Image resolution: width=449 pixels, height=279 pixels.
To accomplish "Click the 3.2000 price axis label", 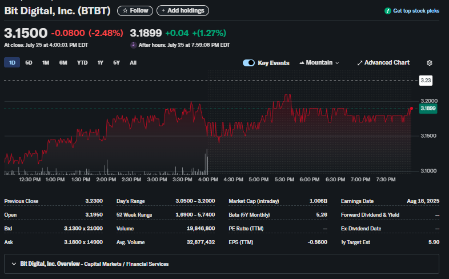I will (429, 101).
